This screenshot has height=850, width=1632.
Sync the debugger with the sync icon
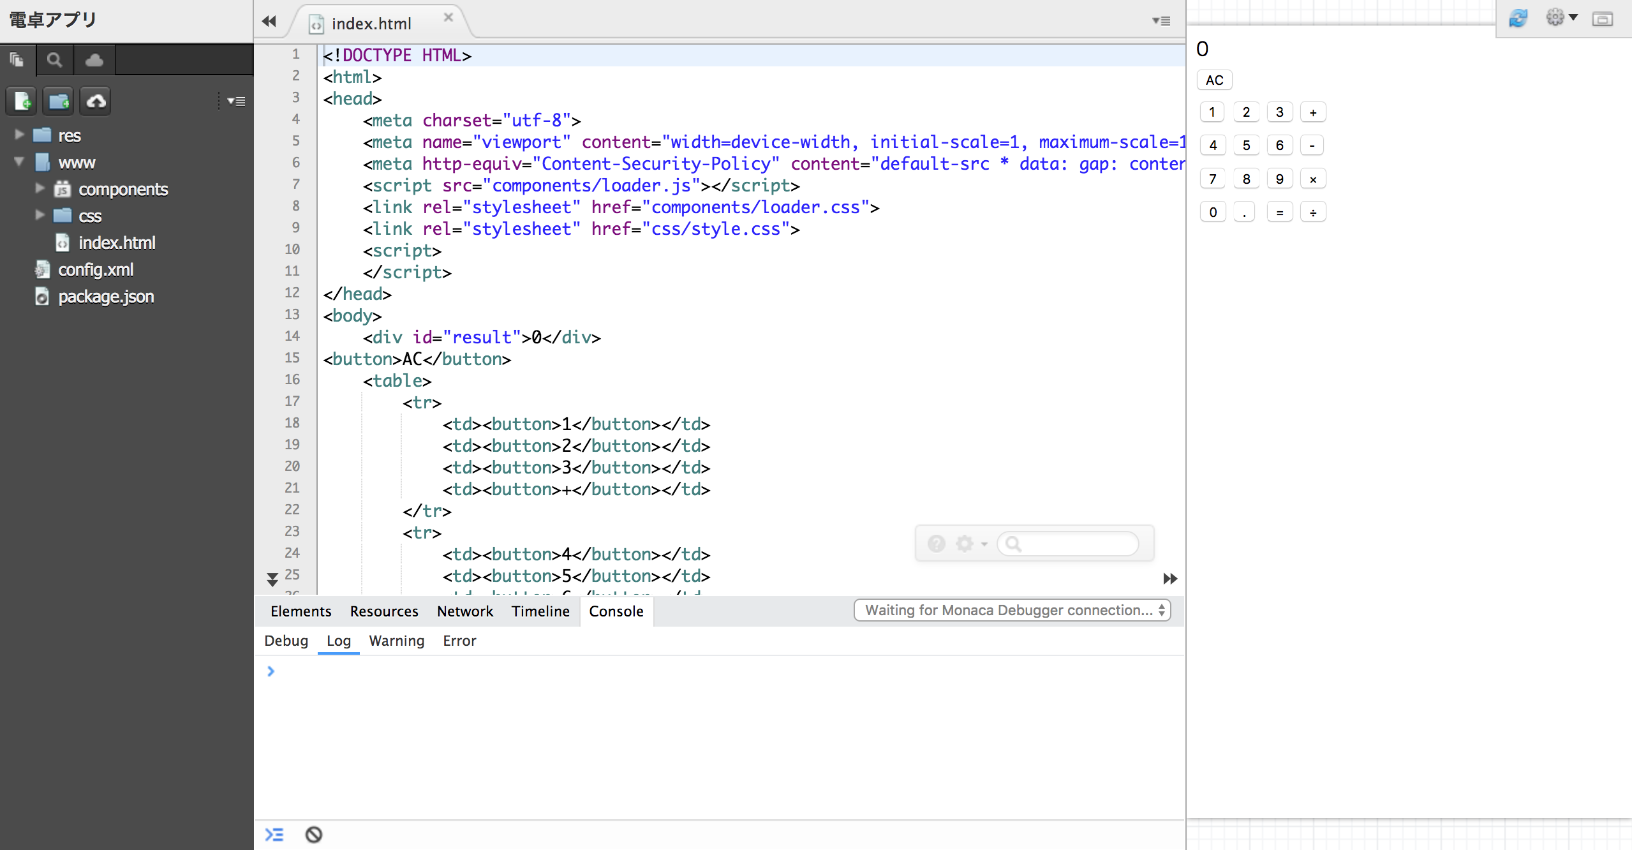[1518, 19]
